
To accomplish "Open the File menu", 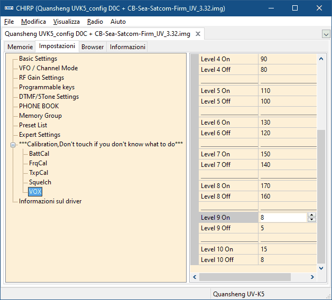I will [x=9, y=22].
